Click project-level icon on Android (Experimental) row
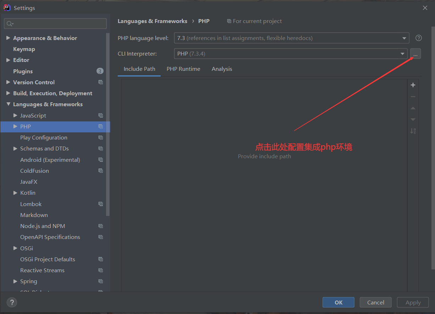Image resolution: width=435 pixels, height=314 pixels. pyautogui.click(x=101, y=160)
